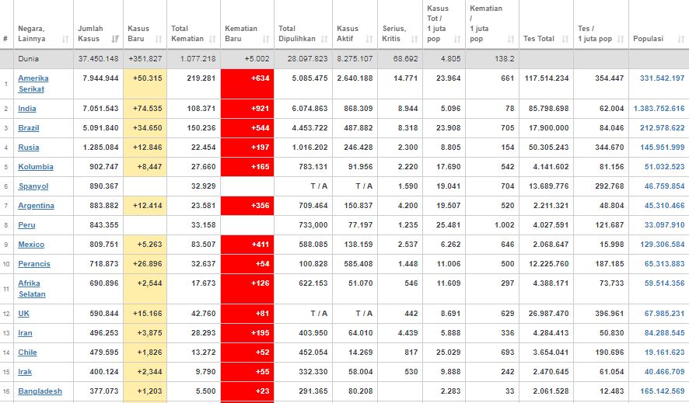This screenshot has width=689, height=403.
Task: Open Mexico population link 129.306.584
Action: pyautogui.click(x=663, y=245)
